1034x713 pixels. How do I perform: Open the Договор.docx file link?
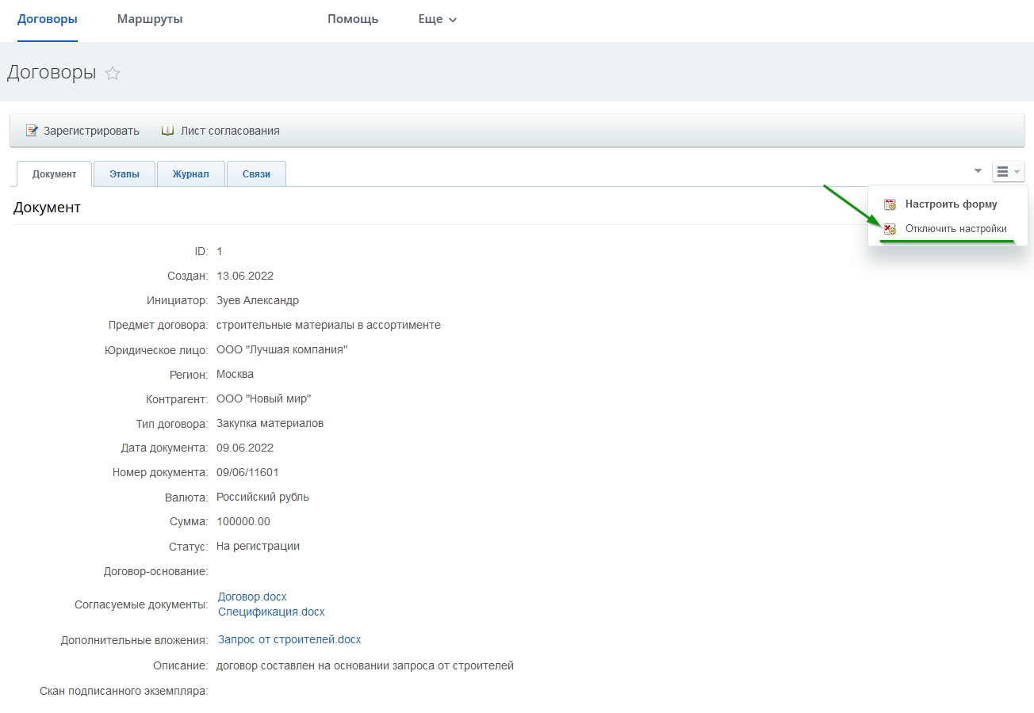(x=252, y=597)
